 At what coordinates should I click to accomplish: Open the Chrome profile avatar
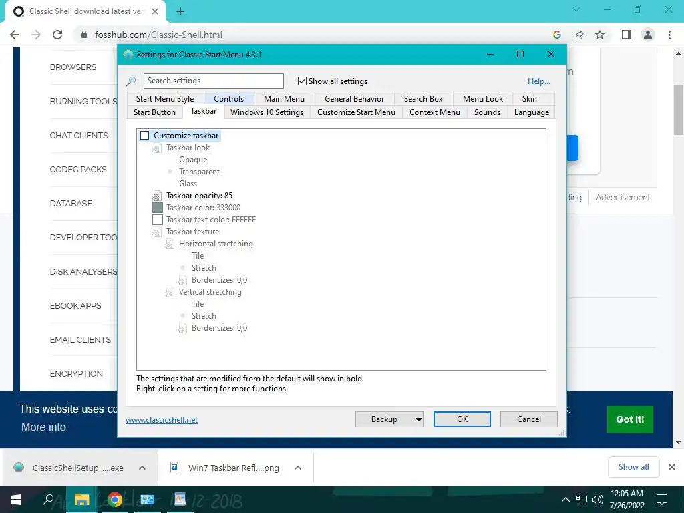tap(648, 35)
